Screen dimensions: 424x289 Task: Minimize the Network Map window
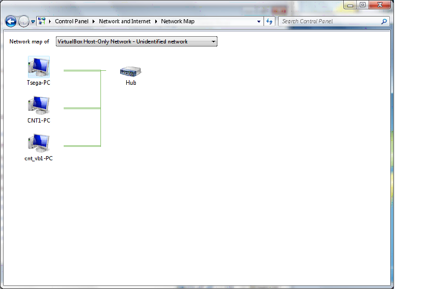point(350,5)
